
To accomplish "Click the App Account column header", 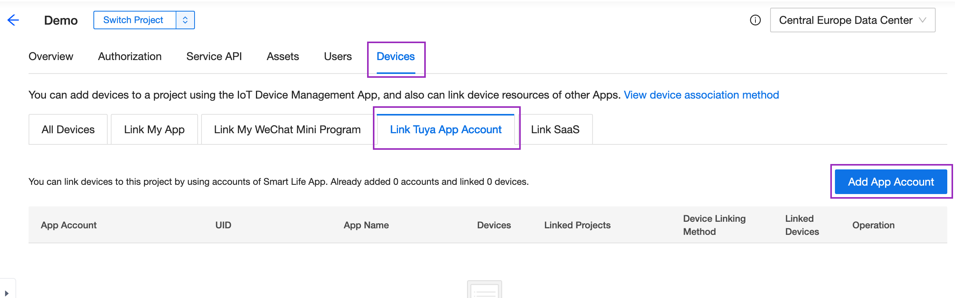I will tap(69, 225).
